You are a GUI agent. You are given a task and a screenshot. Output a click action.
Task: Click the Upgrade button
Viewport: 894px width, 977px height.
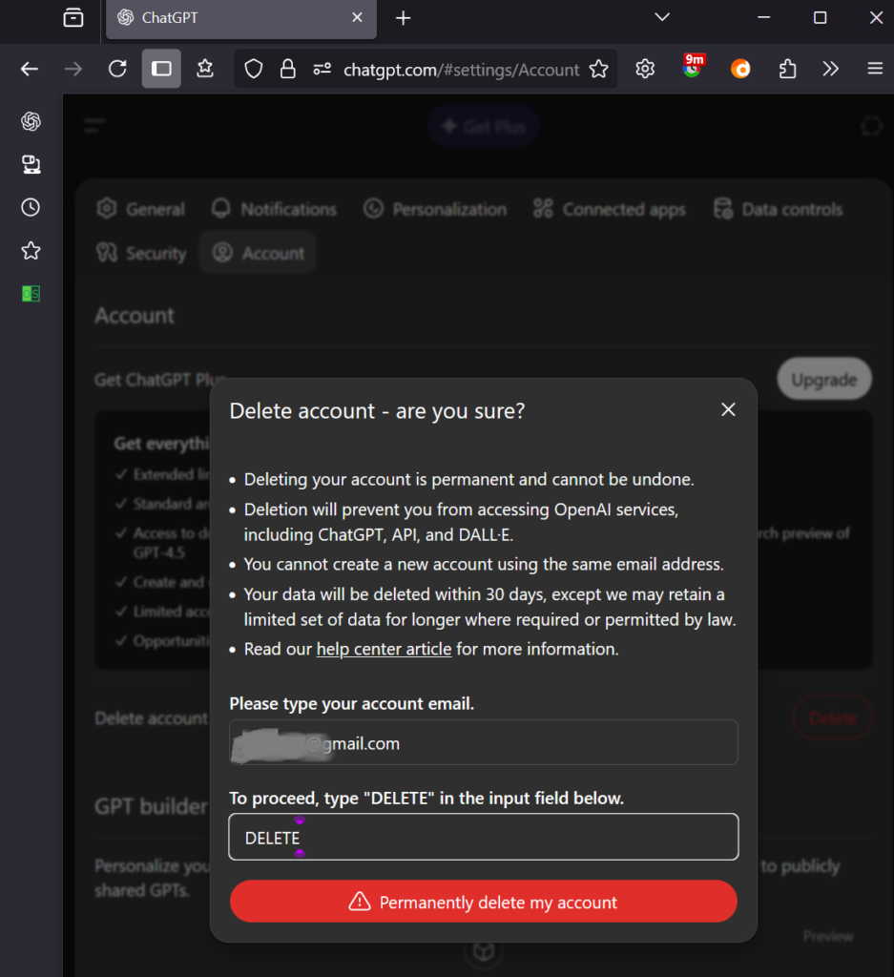coord(824,380)
